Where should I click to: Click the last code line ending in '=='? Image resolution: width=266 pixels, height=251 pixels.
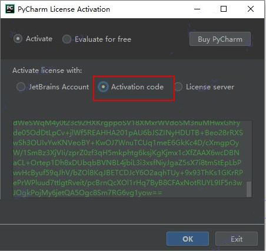click(88, 193)
